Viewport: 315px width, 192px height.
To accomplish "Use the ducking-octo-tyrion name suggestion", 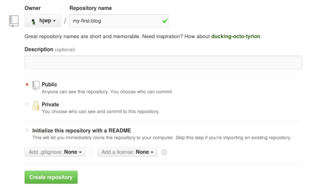I will coord(236,36).
